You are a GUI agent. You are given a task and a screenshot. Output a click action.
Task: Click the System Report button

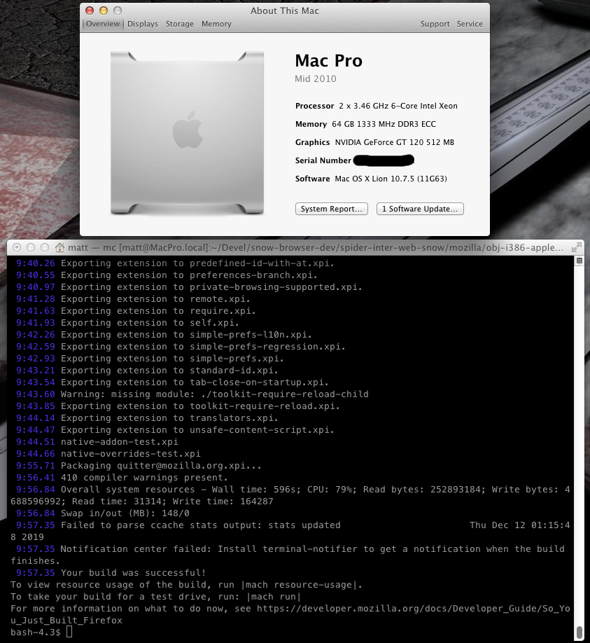click(332, 209)
